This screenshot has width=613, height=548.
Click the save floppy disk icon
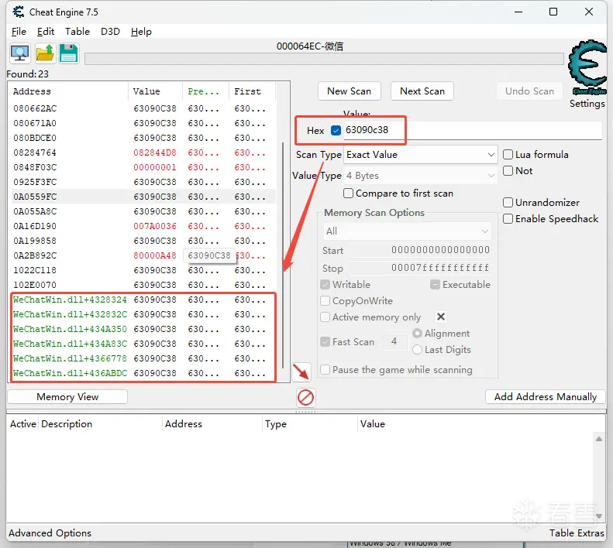[69, 53]
